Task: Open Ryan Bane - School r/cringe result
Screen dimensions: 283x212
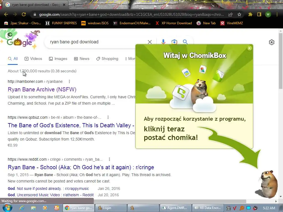Action: click(81, 167)
